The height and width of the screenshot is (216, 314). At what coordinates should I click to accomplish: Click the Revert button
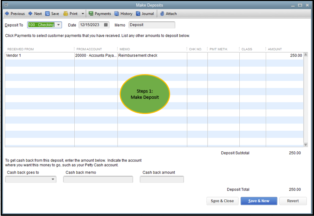293,201
